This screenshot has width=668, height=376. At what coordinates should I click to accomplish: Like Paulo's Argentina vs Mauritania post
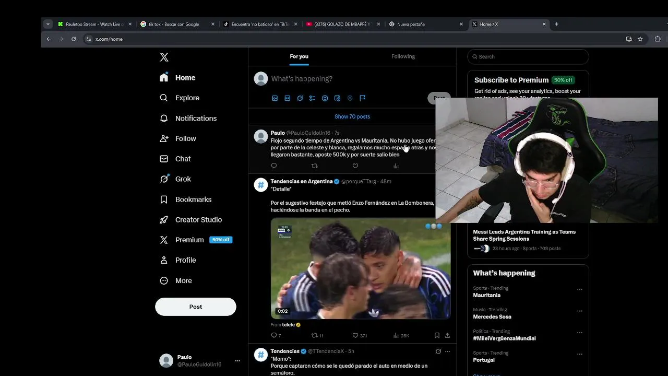point(355,166)
